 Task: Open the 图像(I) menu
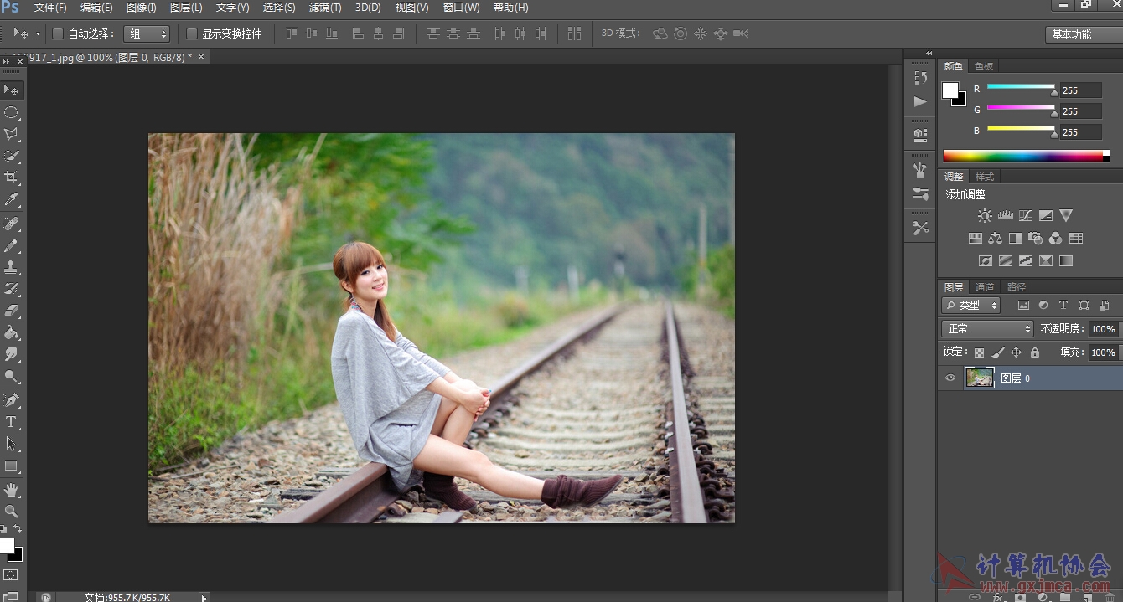141,8
